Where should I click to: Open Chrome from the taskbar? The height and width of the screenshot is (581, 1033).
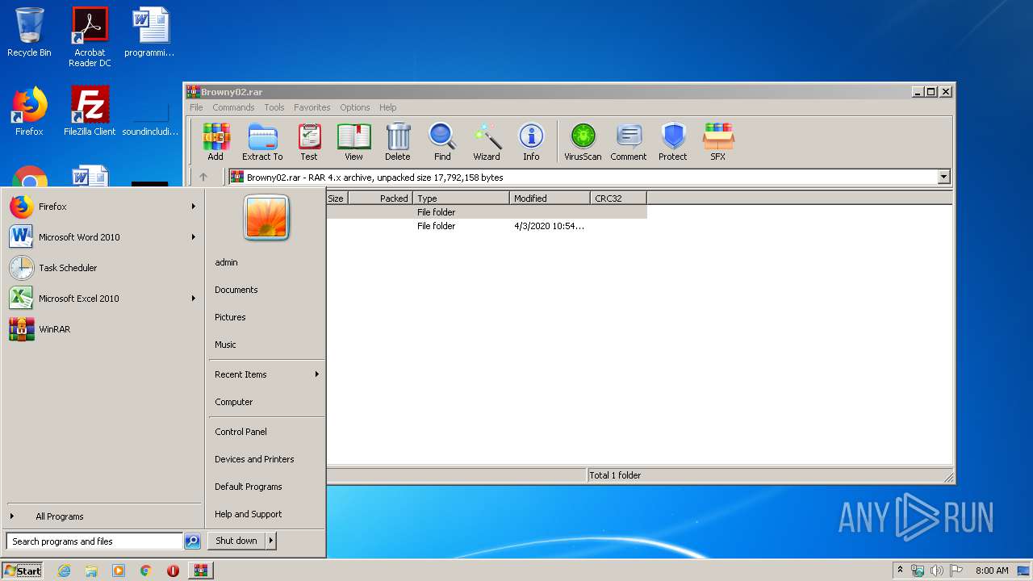146,571
